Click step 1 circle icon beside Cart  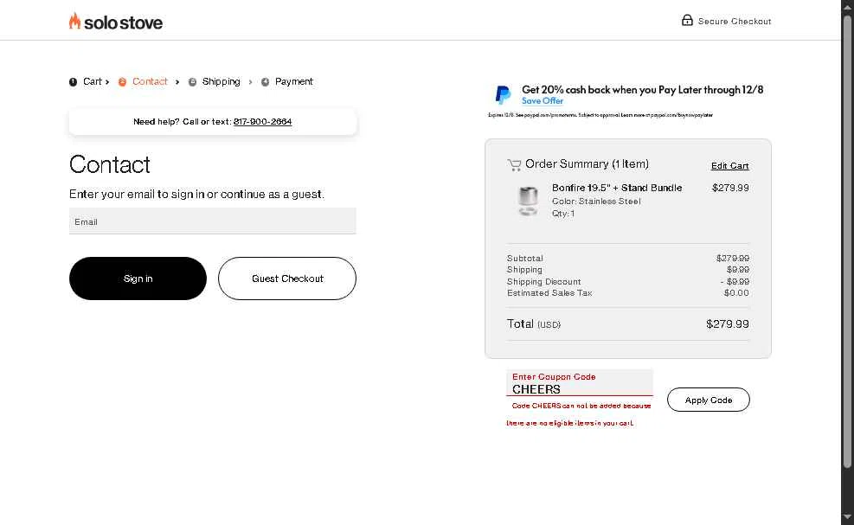73,82
